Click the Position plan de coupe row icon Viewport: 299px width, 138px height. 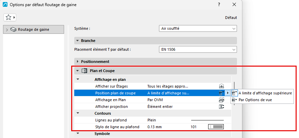[221, 93]
